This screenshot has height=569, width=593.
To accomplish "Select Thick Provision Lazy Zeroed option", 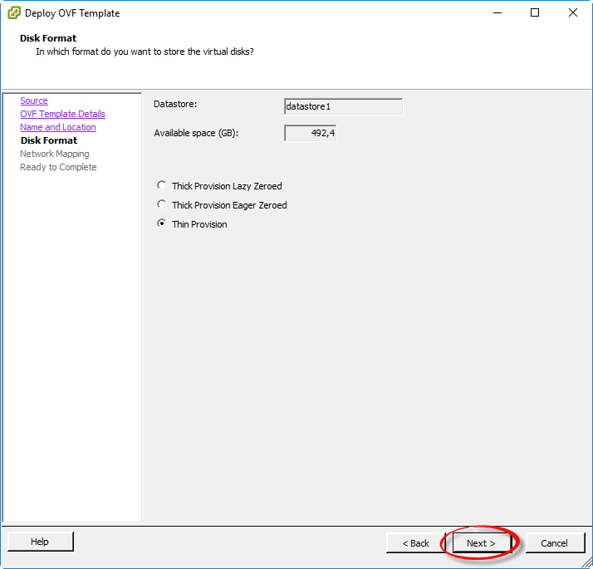I will pos(162,186).
